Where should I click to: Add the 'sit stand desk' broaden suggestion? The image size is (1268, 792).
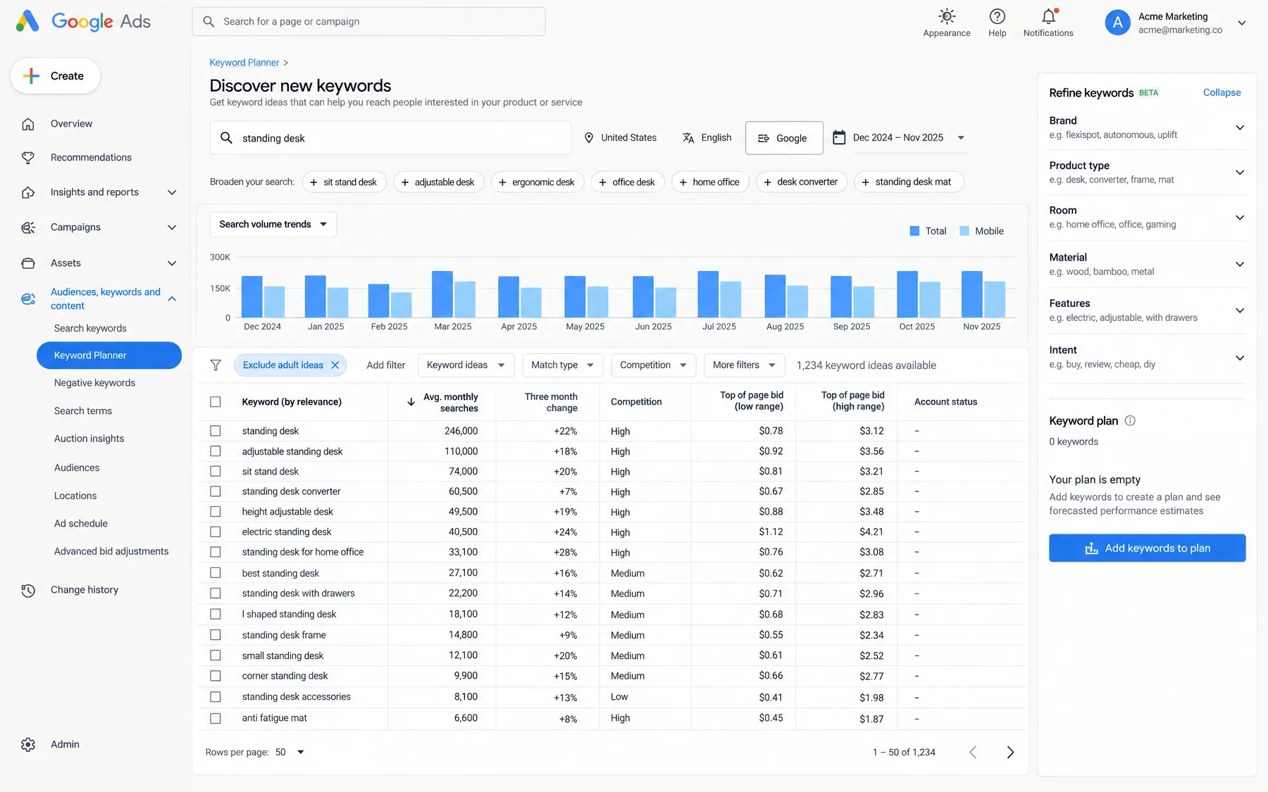tap(344, 182)
